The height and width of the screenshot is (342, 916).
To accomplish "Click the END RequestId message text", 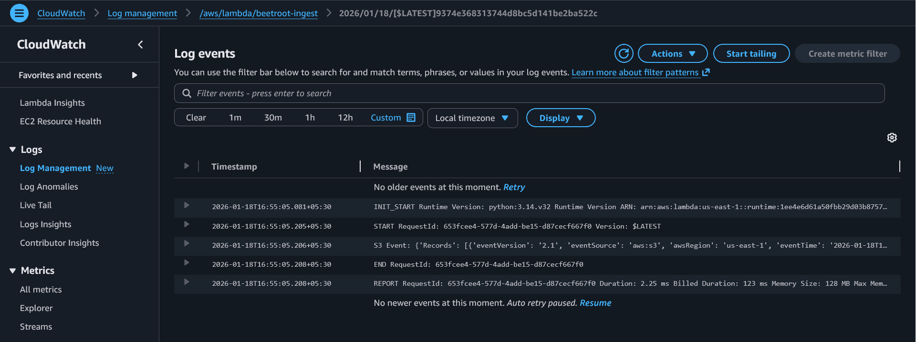I will coord(479,264).
